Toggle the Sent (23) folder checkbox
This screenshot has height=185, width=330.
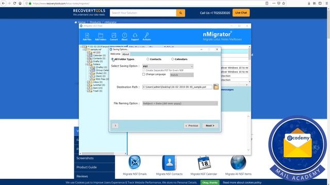tap(89, 88)
